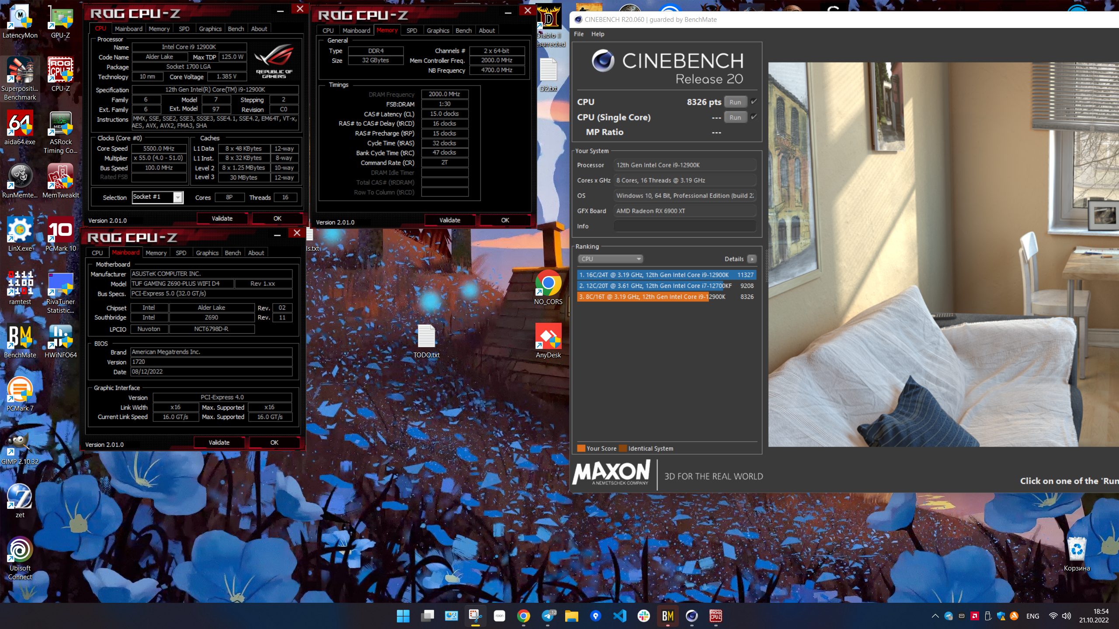This screenshot has height=629, width=1119.
Task: Launch Ubisoft Connect from desktop
Action: (x=20, y=558)
